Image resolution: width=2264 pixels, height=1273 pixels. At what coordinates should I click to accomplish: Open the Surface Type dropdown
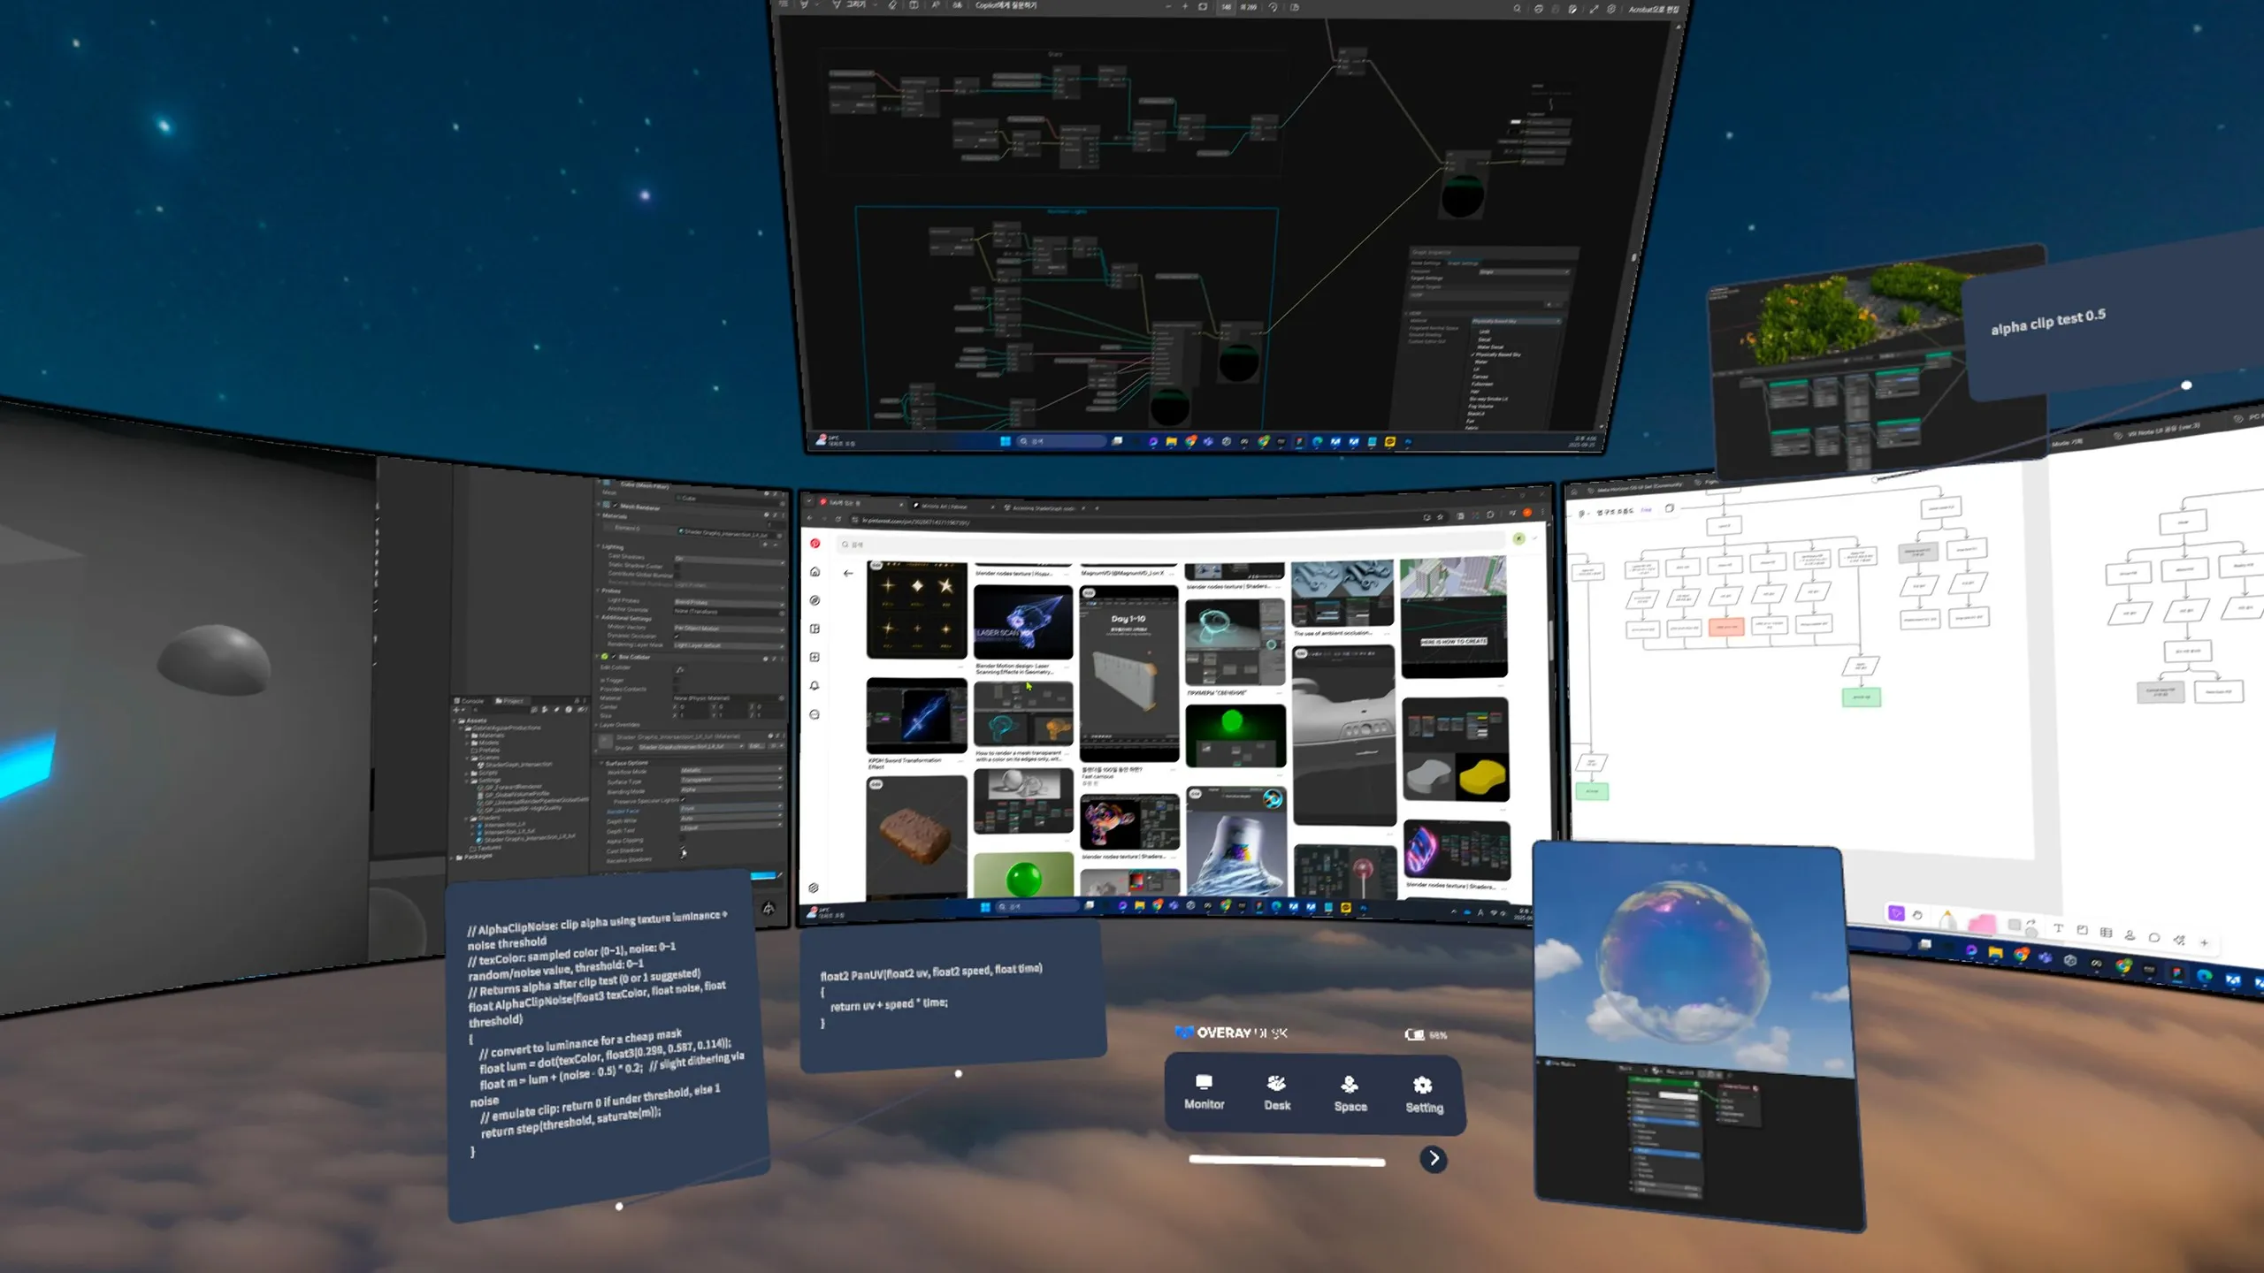pyautogui.click(x=730, y=780)
